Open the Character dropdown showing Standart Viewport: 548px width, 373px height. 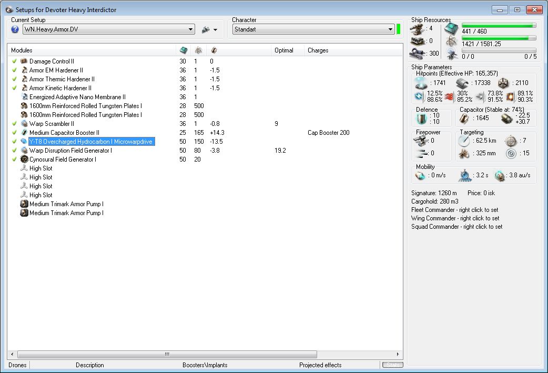[x=313, y=29]
